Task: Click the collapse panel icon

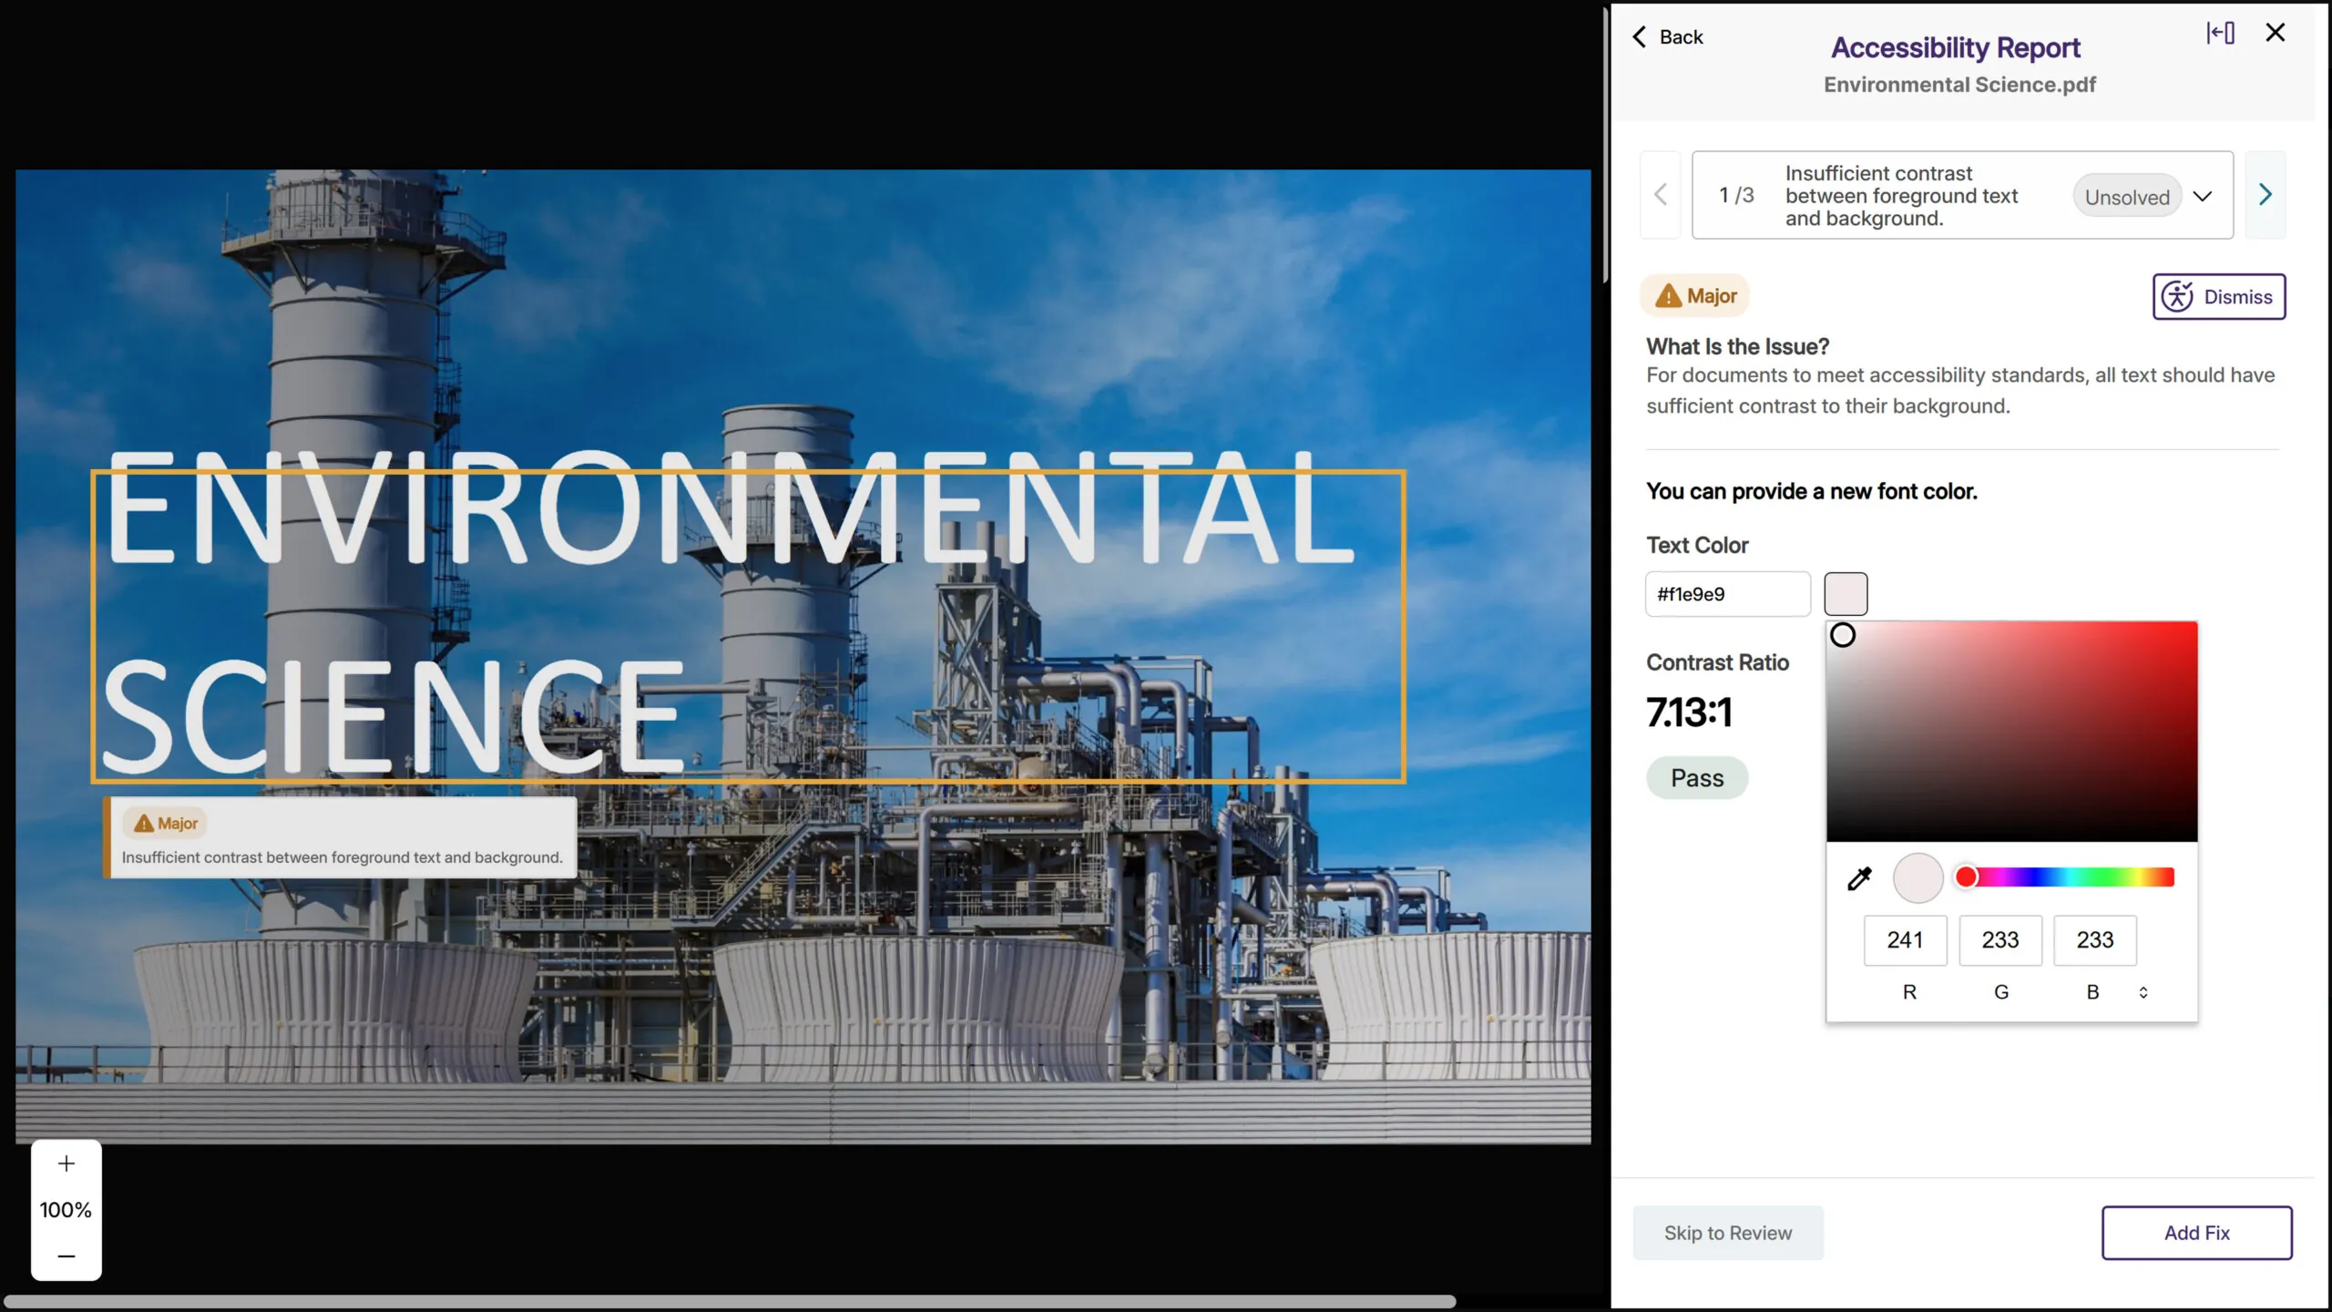Action: click(x=2220, y=34)
